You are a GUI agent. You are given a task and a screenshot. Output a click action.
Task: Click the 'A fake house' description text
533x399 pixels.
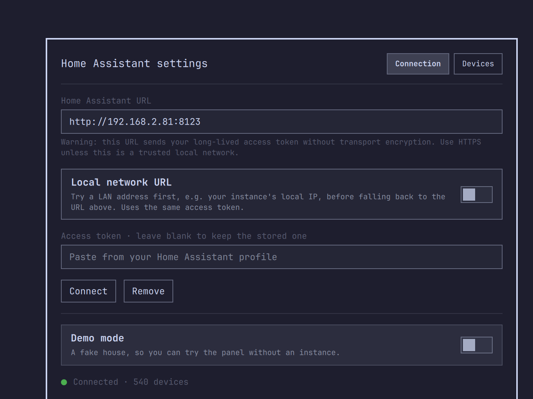tap(206, 353)
